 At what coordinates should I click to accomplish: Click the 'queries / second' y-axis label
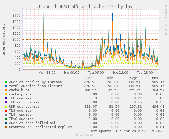[4, 39]
